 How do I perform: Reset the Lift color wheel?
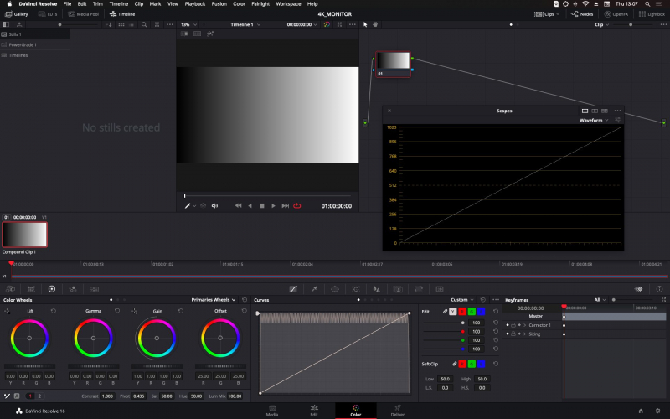(x=53, y=311)
